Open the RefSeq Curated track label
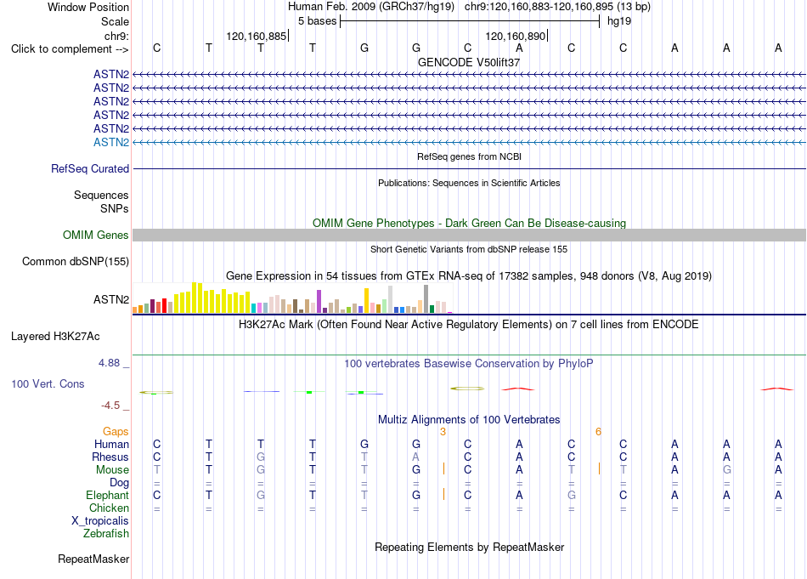 (x=90, y=168)
